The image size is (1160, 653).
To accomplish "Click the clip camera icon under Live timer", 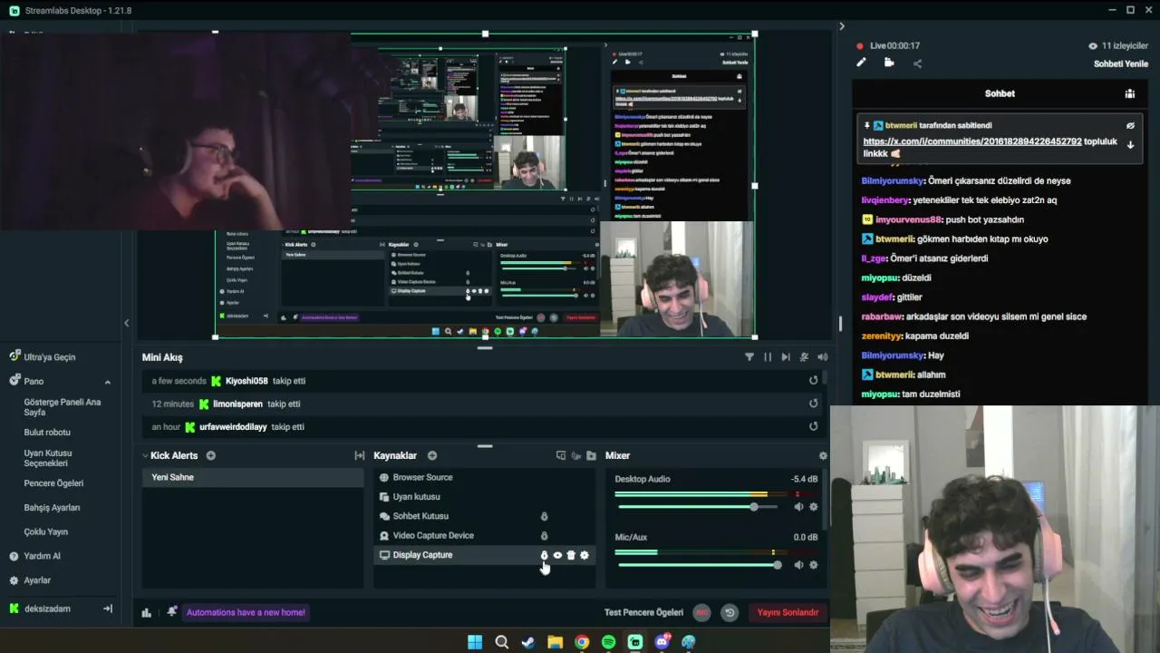I will click(x=889, y=63).
